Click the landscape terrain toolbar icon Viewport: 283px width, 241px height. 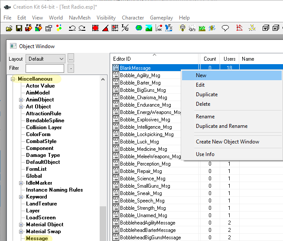pos(149,28)
